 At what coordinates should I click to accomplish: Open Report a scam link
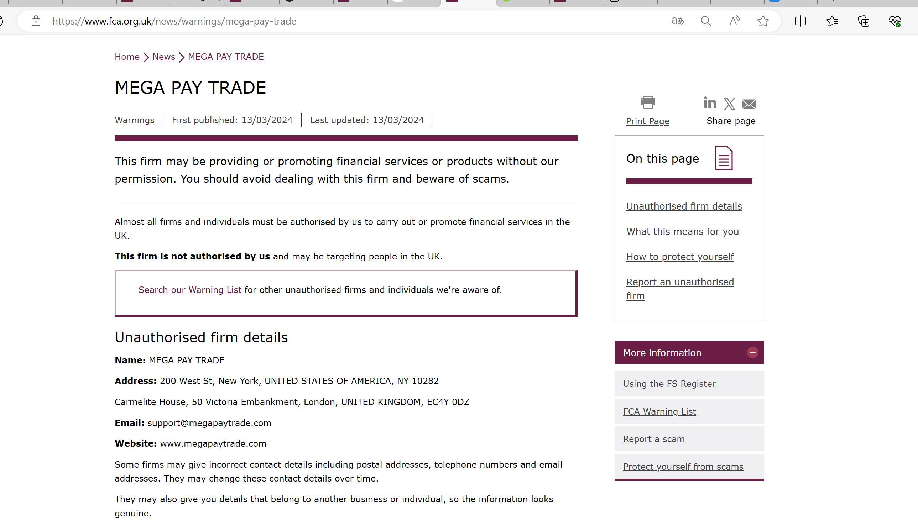pos(653,439)
